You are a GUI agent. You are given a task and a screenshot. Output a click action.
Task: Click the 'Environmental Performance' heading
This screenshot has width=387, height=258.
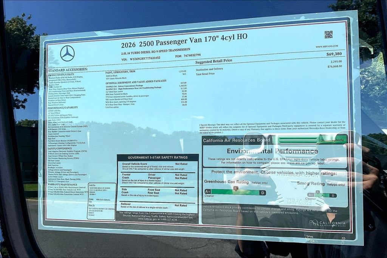272,151
